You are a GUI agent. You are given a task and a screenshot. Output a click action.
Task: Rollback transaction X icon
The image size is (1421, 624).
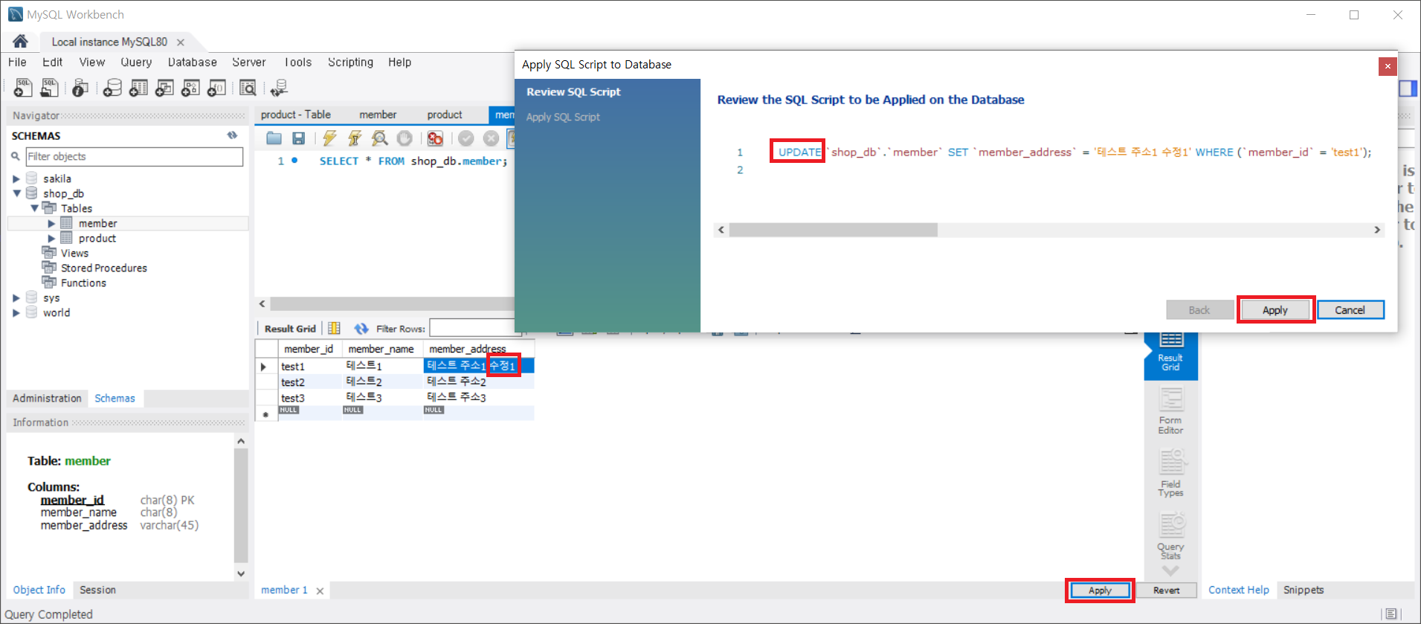(x=491, y=138)
